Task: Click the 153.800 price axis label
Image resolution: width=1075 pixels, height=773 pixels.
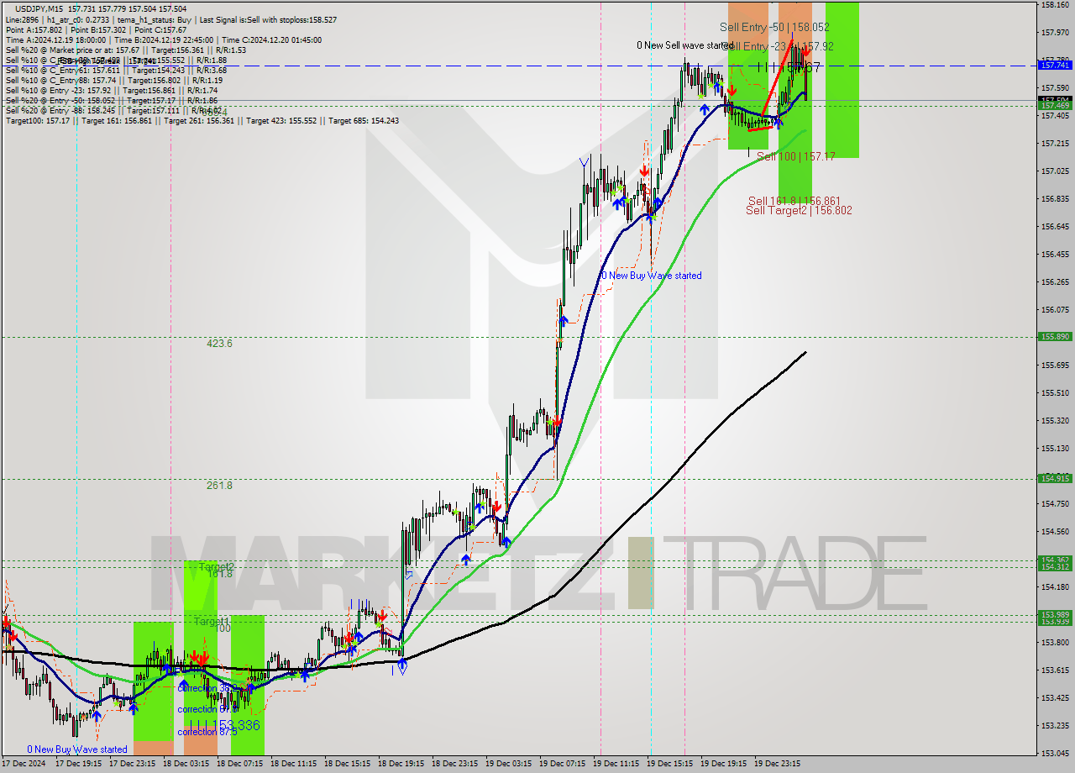Action: click(1055, 642)
